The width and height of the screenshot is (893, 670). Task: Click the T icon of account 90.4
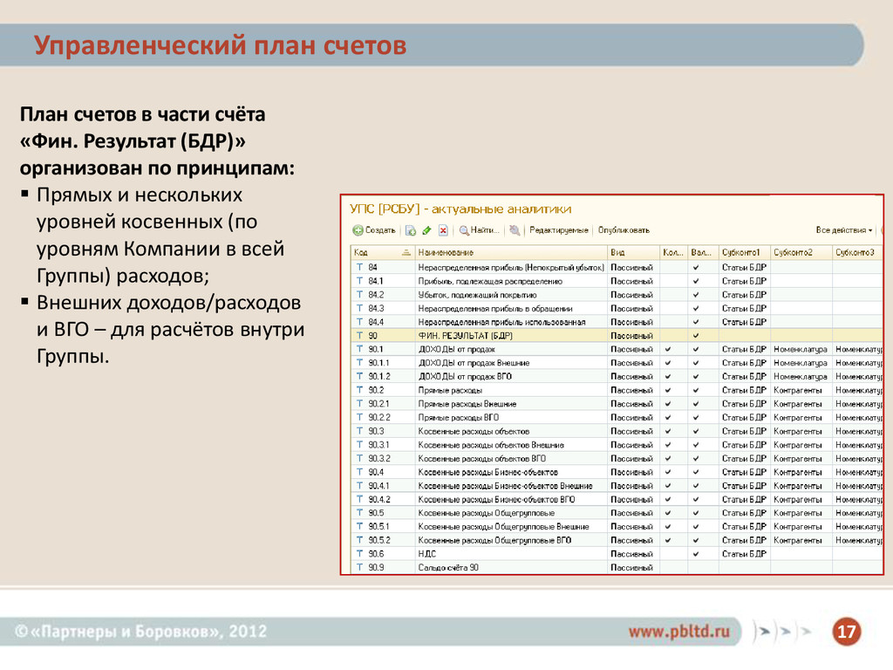coord(359,472)
